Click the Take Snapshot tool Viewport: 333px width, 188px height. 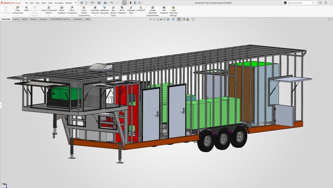(164, 10)
